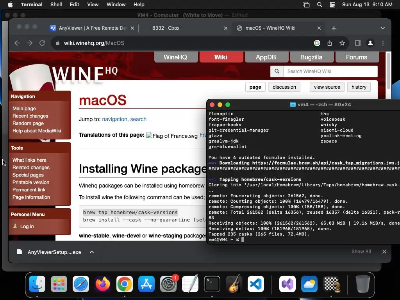Viewport: 400px width, 300px height.
Task: Open the page history button
Action: [359, 87]
